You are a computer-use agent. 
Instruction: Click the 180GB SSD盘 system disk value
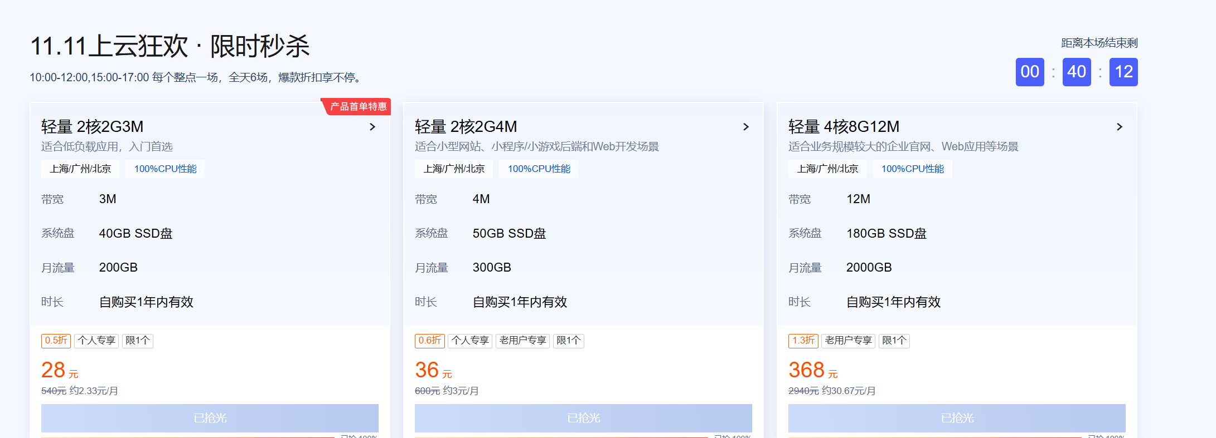pos(886,234)
